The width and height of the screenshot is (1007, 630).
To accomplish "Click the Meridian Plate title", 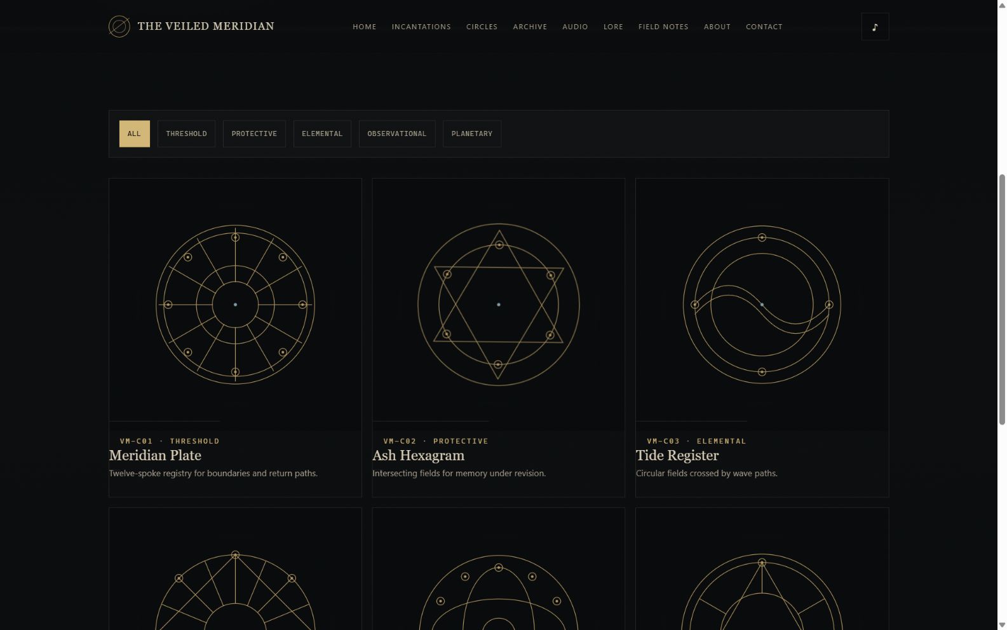I will pyautogui.click(x=155, y=455).
